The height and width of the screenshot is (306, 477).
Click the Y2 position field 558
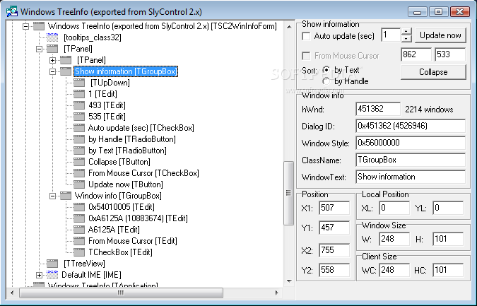click(x=334, y=270)
